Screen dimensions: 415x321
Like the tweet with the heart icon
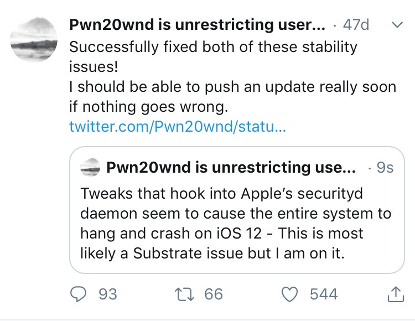coord(290,294)
